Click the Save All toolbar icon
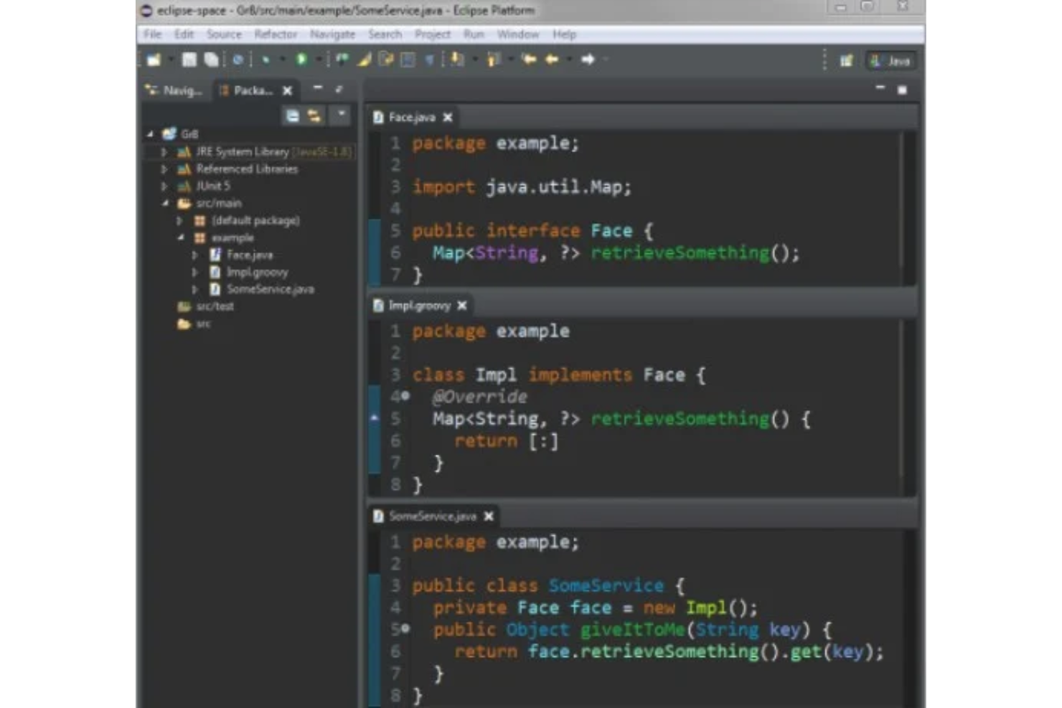This screenshot has height=708, width=1062. coord(210,60)
